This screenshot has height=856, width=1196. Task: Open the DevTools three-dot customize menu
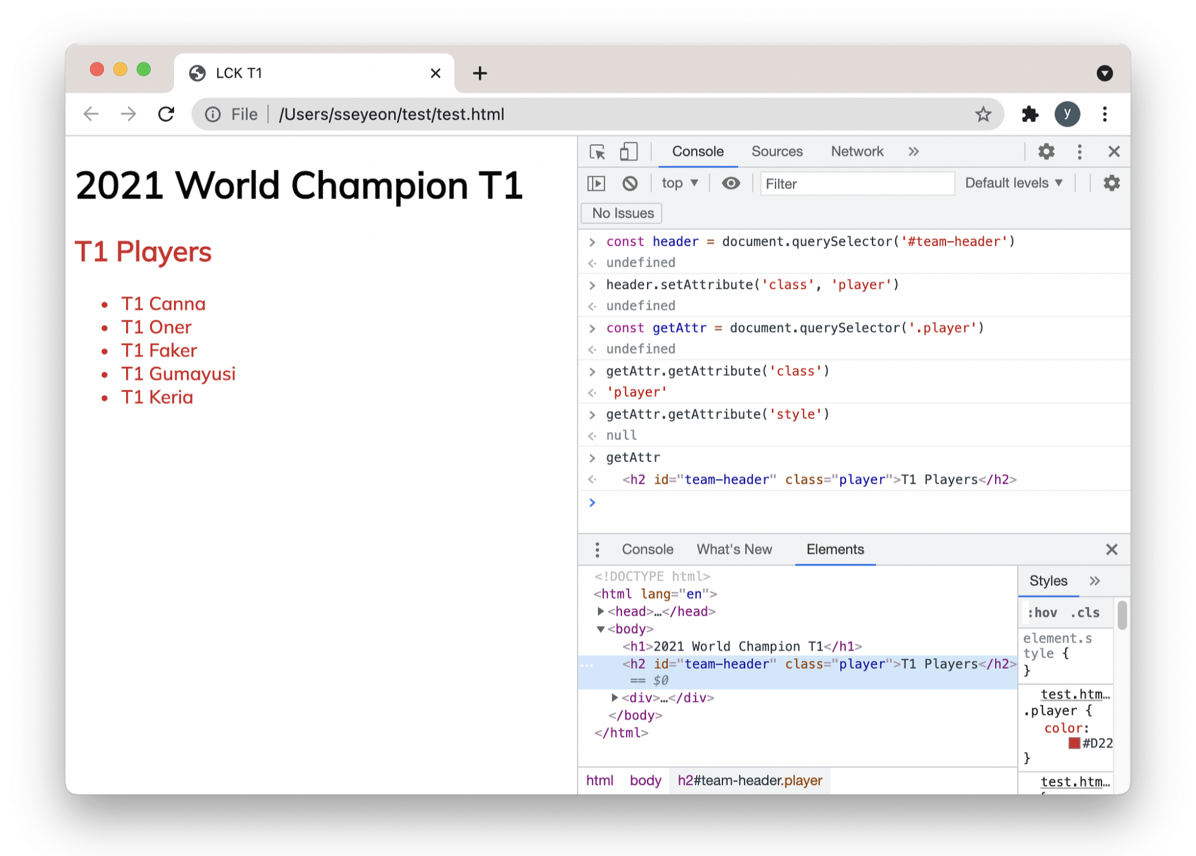click(1079, 152)
